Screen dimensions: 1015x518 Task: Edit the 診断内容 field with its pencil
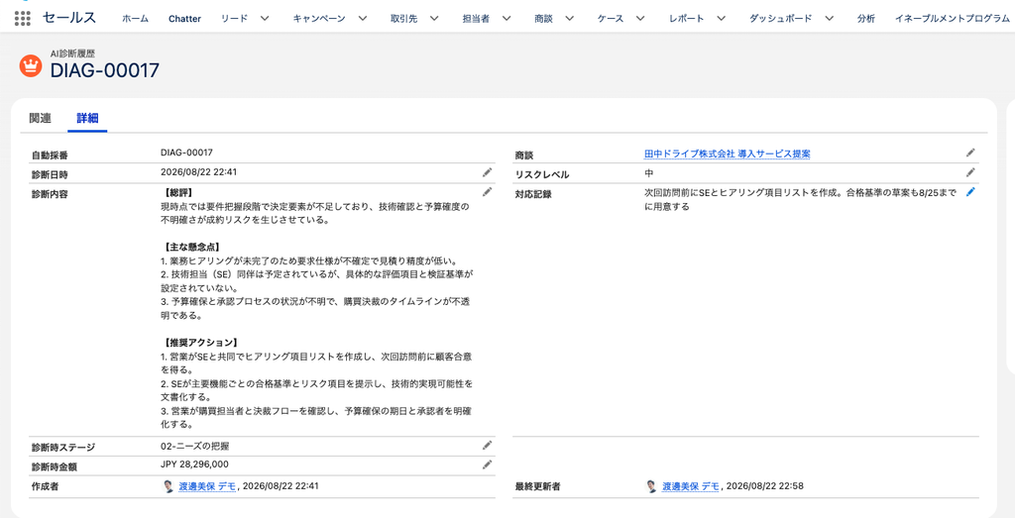(487, 192)
